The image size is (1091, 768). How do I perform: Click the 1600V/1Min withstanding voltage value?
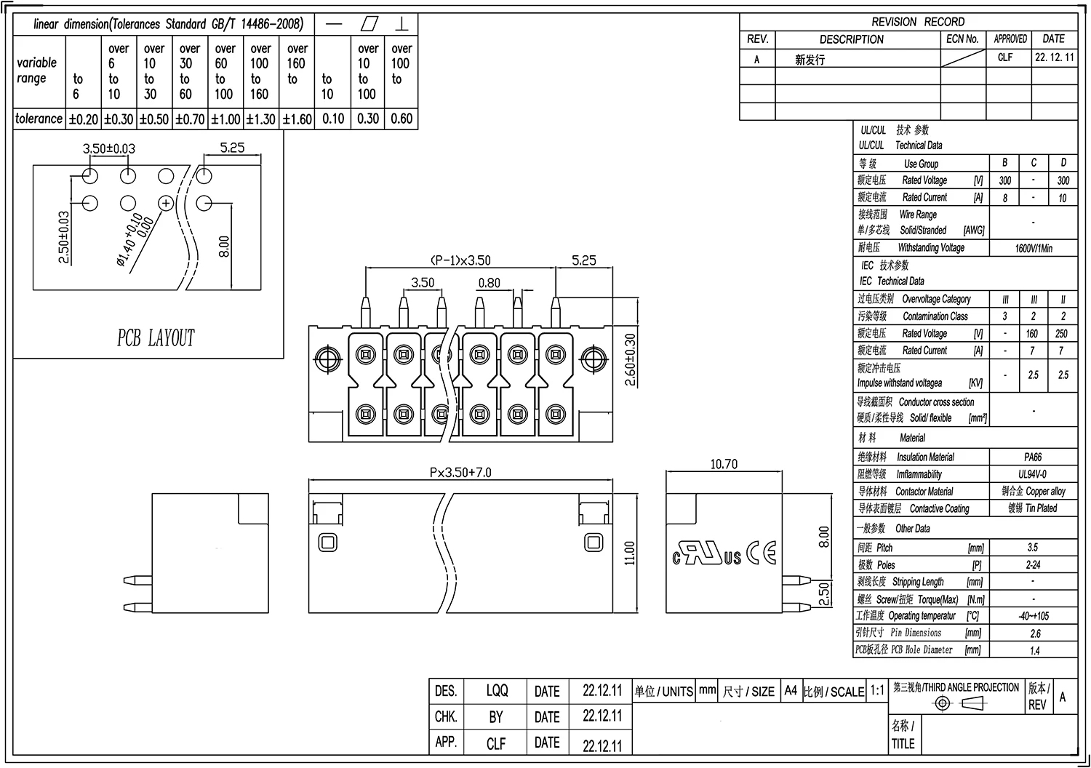1034,248
